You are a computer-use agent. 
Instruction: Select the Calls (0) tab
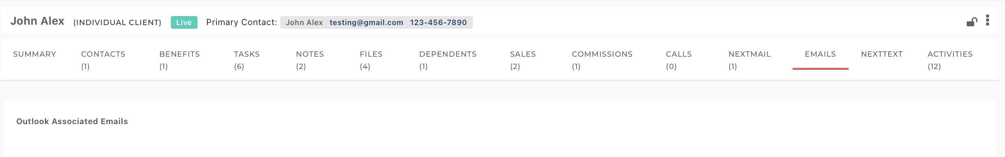click(679, 60)
